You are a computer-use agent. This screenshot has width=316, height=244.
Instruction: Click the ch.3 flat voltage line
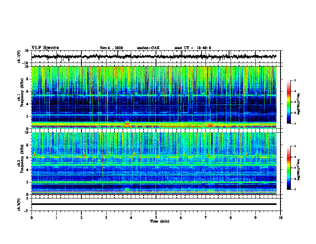click(154, 204)
